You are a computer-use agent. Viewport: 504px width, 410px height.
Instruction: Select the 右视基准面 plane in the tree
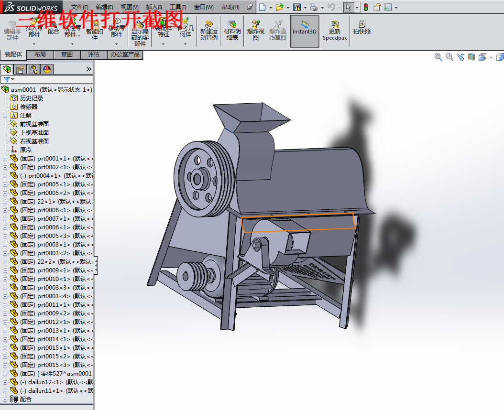tap(34, 141)
